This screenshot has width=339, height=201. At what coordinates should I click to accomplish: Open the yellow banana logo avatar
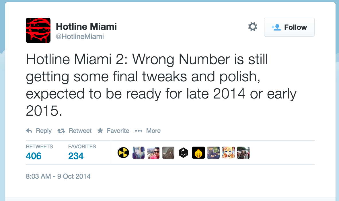point(198,153)
